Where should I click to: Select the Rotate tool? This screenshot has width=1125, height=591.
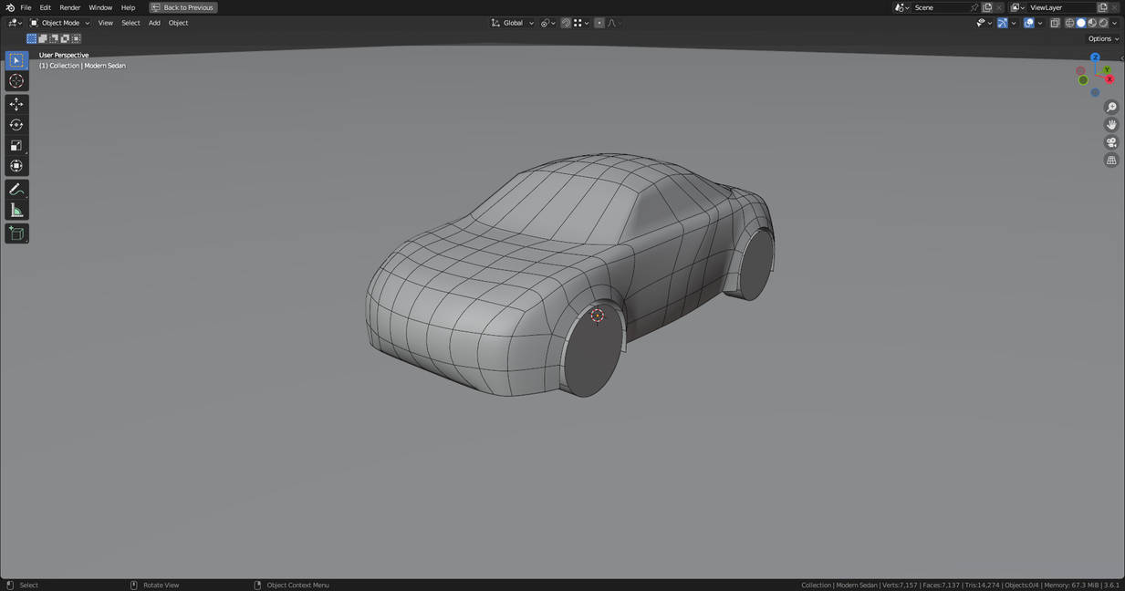16,125
